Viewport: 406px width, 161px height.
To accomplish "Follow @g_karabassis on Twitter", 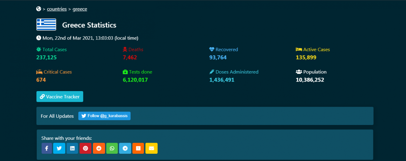I will 104,116.
